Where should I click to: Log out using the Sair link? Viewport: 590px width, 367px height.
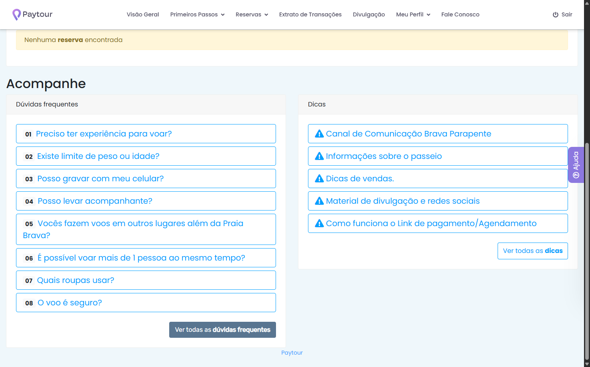click(562, 14)
